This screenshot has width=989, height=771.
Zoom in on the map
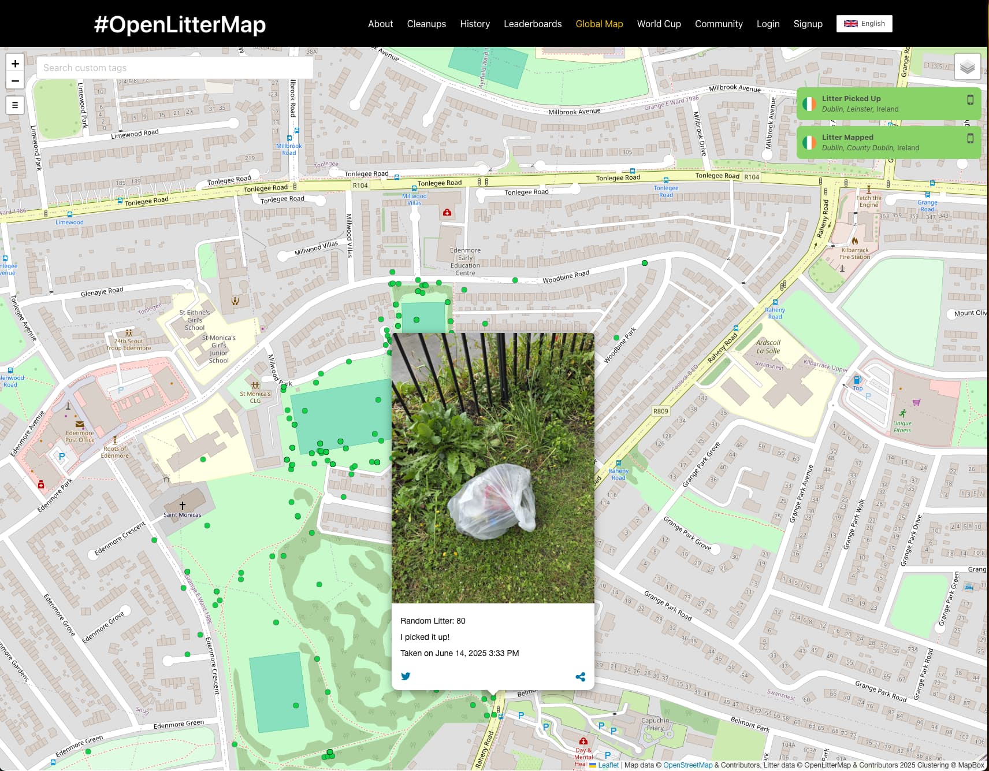[15, 64]
